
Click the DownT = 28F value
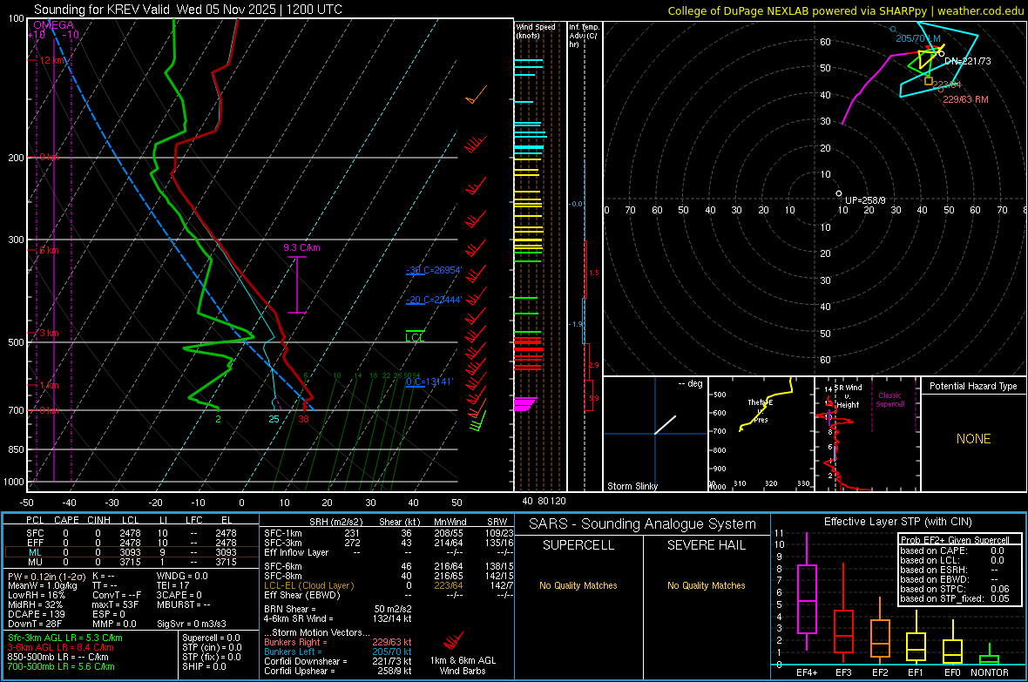pyautogui.click(x=35, y=625)
